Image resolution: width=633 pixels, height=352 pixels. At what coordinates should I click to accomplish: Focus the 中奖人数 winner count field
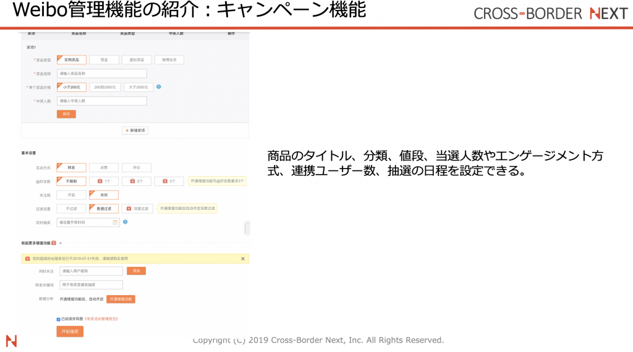102,101
